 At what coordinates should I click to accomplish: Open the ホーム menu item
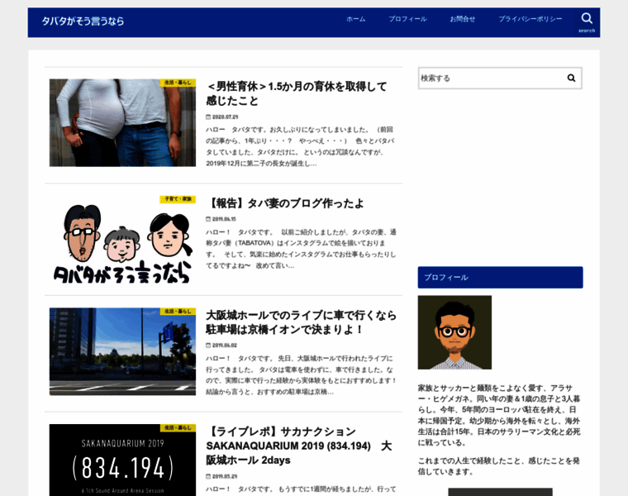click(x=355, y=19)
